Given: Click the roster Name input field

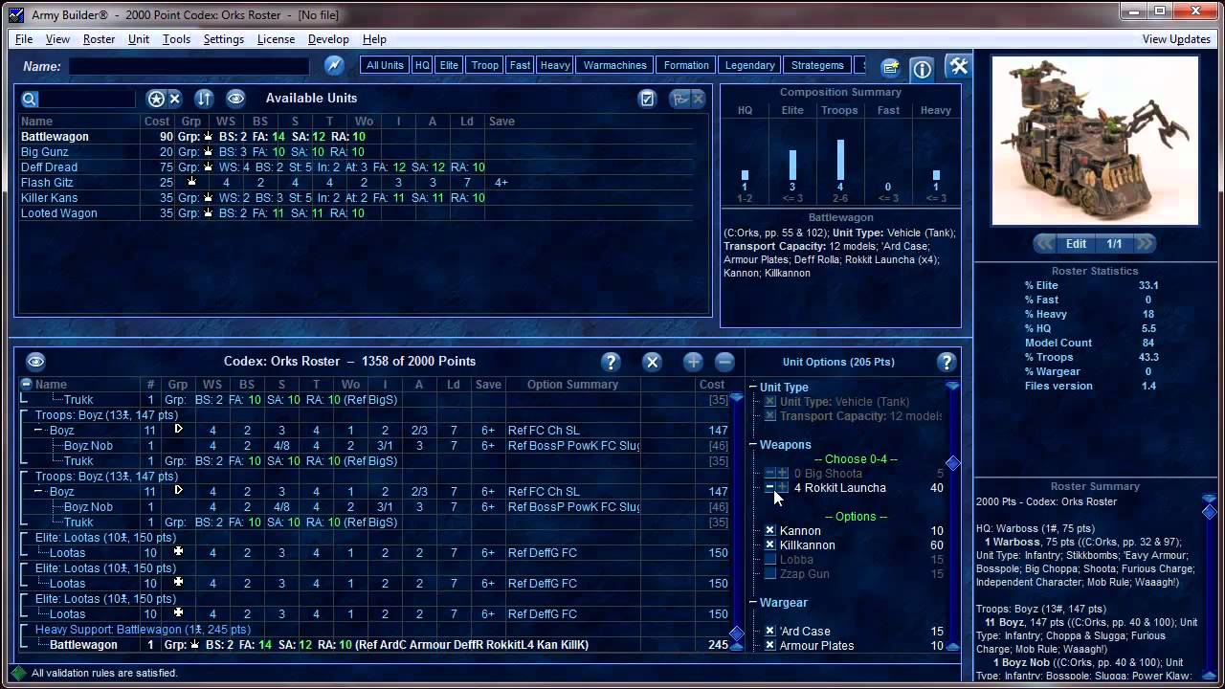Looking at the screenshot, I should (189, 66).
